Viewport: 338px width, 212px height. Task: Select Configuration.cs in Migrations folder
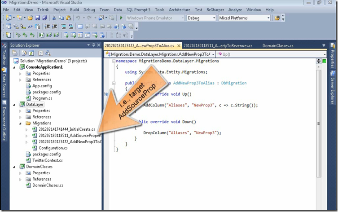(53, 148)
